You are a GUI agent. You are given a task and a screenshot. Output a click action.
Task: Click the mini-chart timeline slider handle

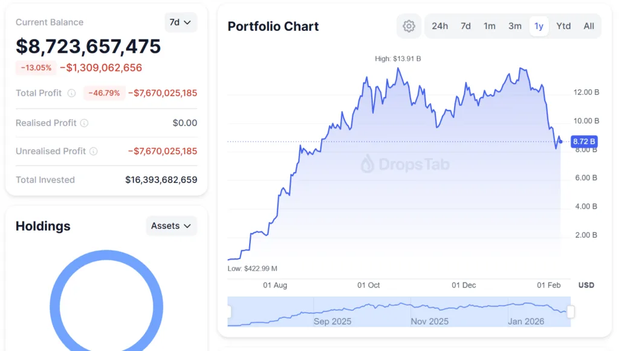click(571, 312)
